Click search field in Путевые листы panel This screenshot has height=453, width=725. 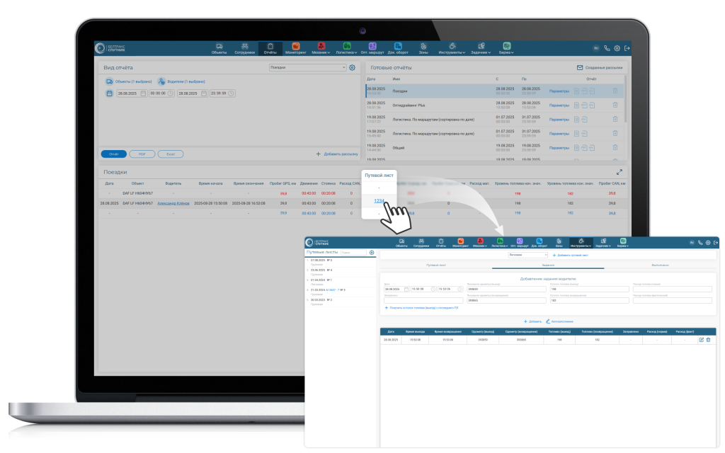[352, 252]
